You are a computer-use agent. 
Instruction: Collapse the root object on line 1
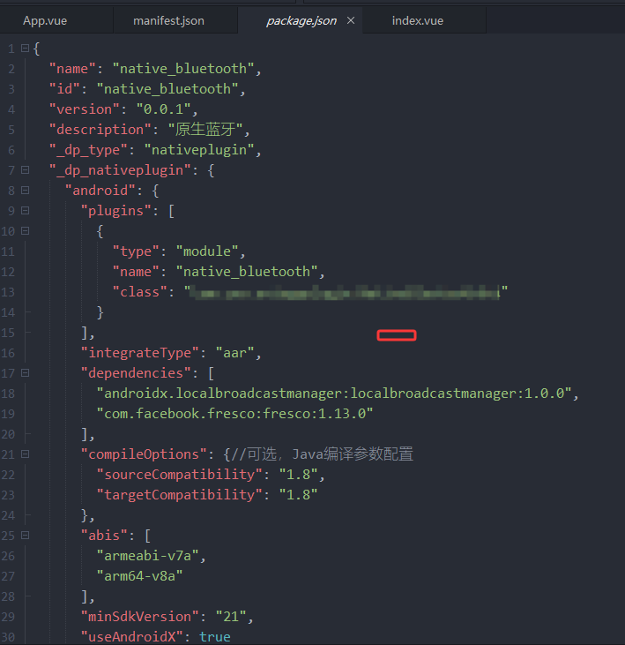coord(25,49)
